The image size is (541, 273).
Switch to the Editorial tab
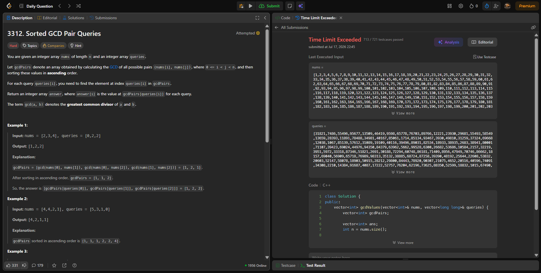click(x=47, y=18)
